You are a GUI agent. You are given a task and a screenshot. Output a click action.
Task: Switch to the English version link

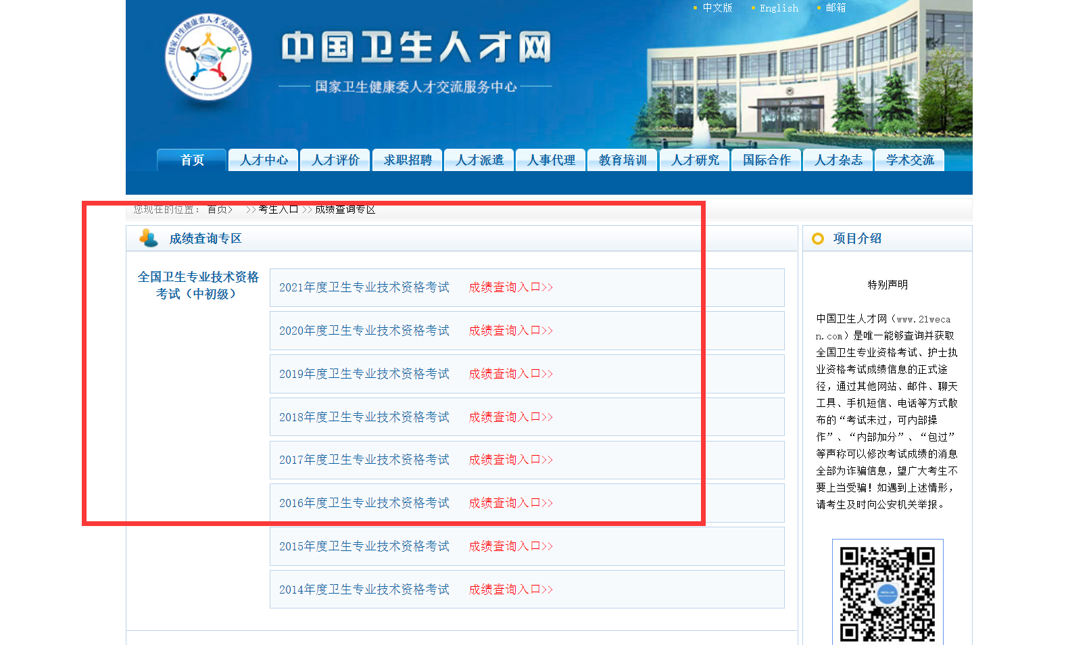click(779, 8)
